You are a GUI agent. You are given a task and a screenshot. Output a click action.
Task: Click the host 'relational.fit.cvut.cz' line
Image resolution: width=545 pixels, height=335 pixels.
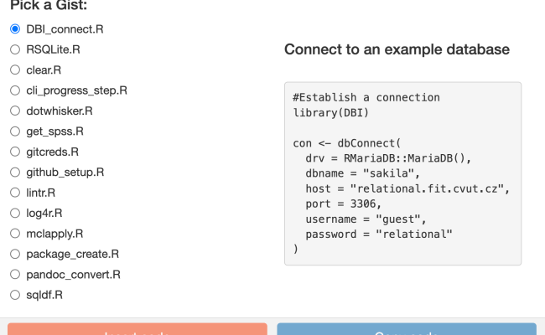407,188
